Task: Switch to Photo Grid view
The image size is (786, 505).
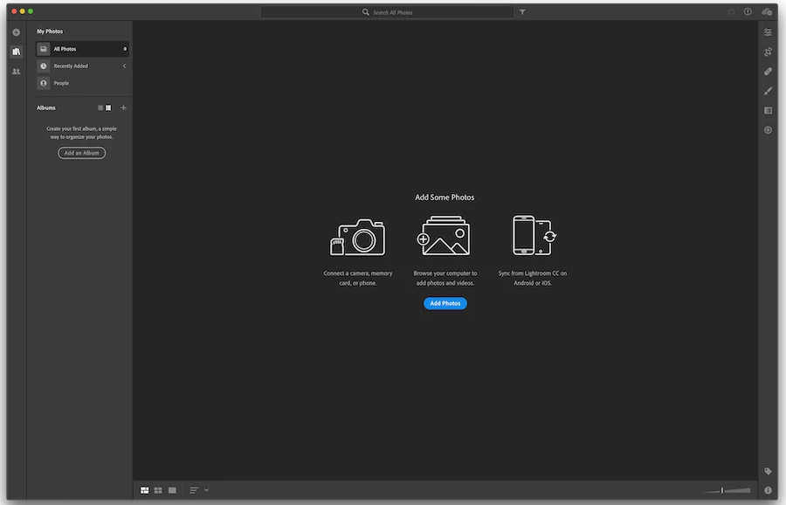Action: click(x=144, y=490)
